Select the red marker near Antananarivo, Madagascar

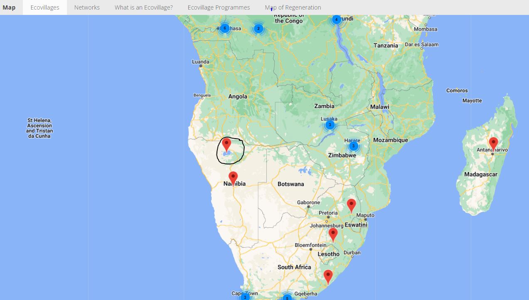coord(493,143)
